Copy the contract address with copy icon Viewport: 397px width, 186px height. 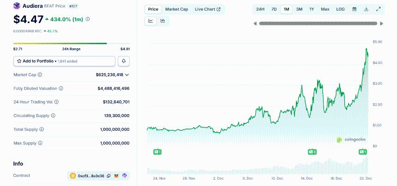pos(108,176)
